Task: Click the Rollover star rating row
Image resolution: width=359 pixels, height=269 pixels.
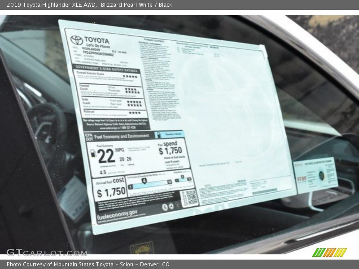Action: (115, 113)
